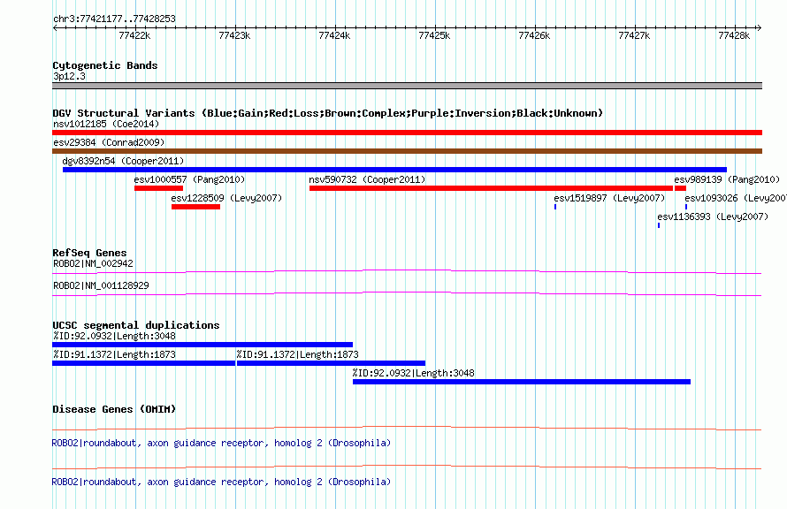Click the esv1093026 blue variant marker
787x509 pixels.
686,207
